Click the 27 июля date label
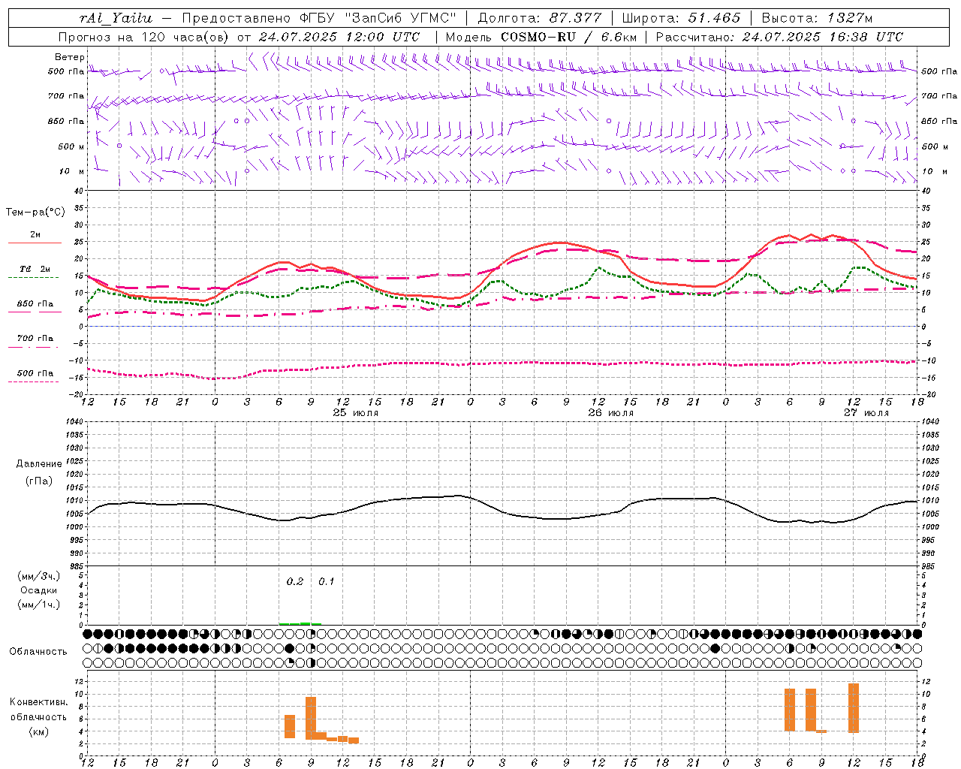 pyautogui.click(x=866, y=413)
